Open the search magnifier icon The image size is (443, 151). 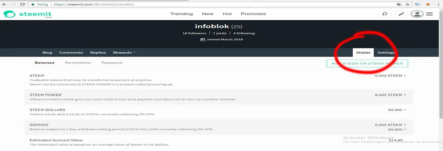coord(384,14)
